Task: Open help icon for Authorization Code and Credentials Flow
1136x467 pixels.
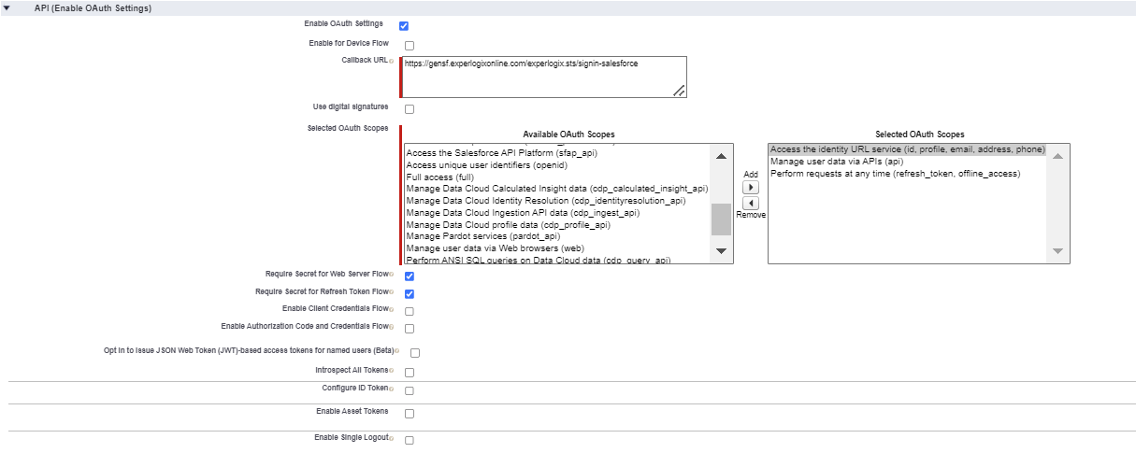Action: (391, 327)
